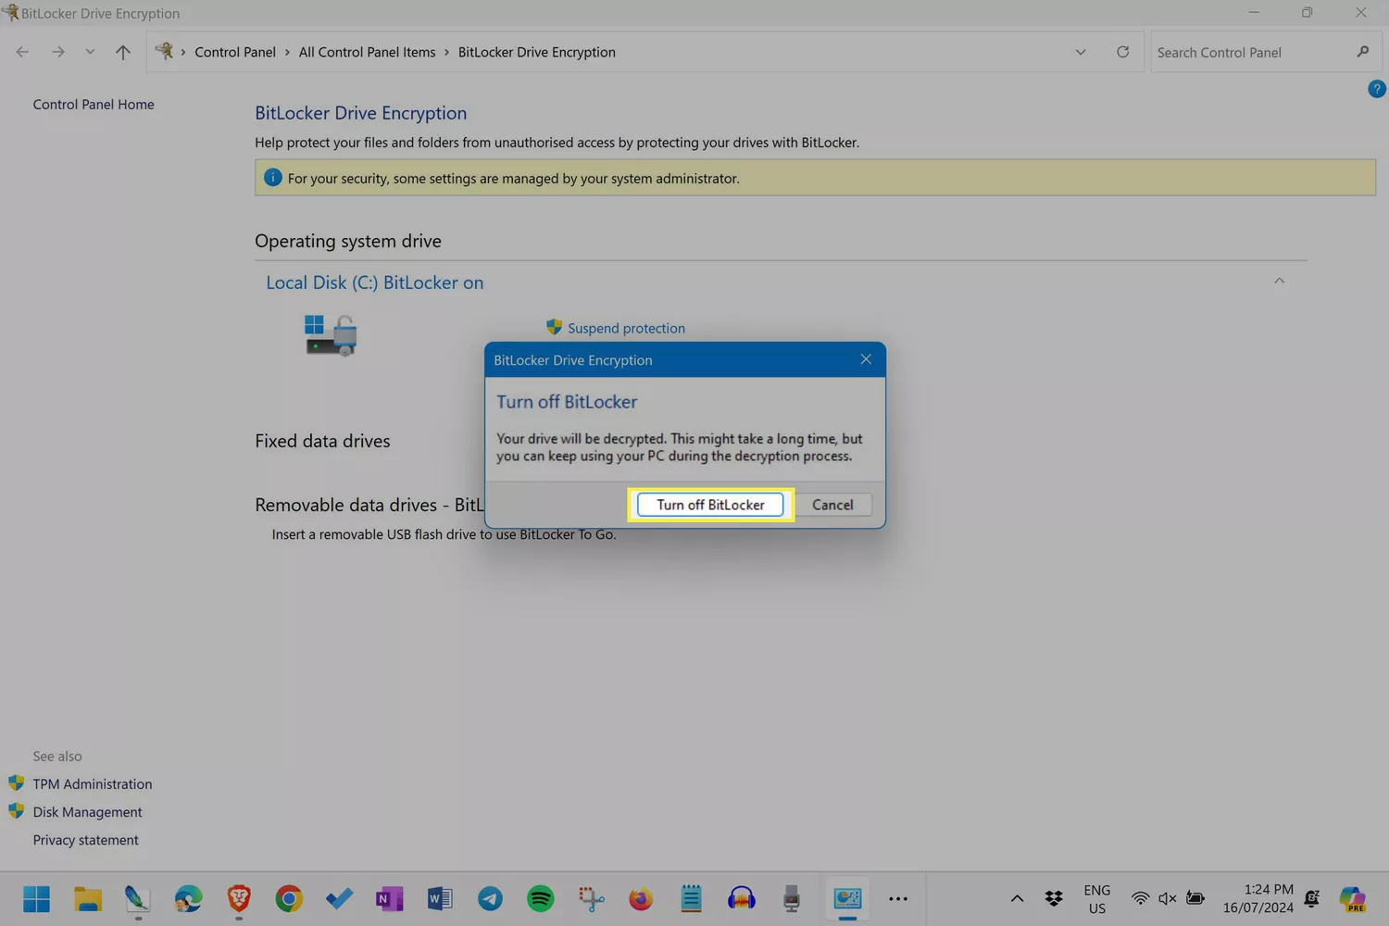The image size is (1389, 926).
Task: Switch ENG US input language
Action: (1097, 899)
